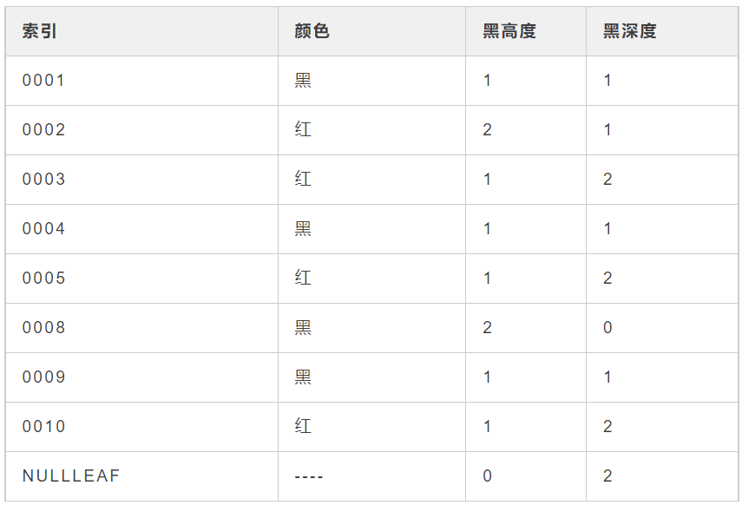Select the index cell 0009
Screen dimensions: 742x505
coord(44,377)
